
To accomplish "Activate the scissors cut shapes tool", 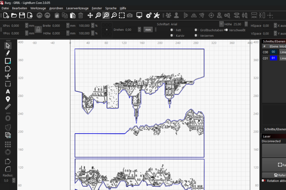I will coord(8,76).
